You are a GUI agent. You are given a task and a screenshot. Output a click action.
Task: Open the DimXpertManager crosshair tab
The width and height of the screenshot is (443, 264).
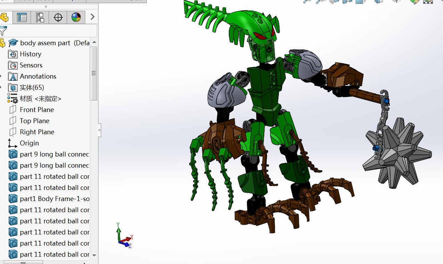click(x=58, y=17)
